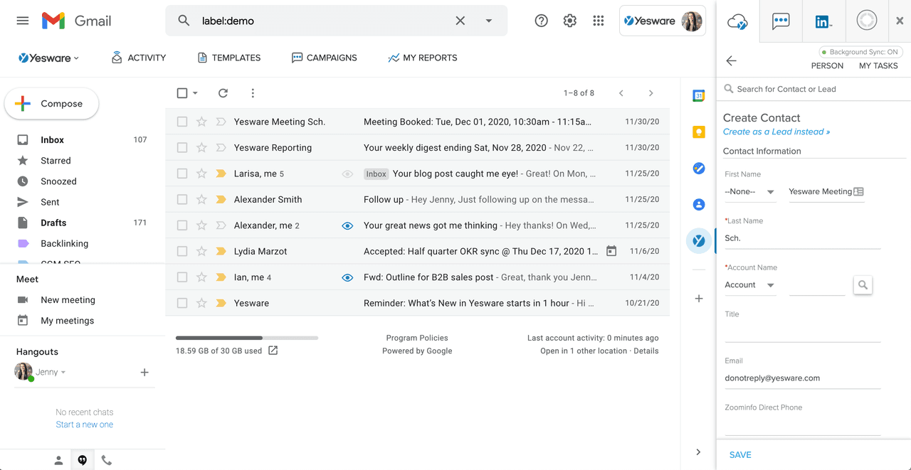Open the salutation --None-- dropdown
The image size is (911, 470).
point(749,192)
